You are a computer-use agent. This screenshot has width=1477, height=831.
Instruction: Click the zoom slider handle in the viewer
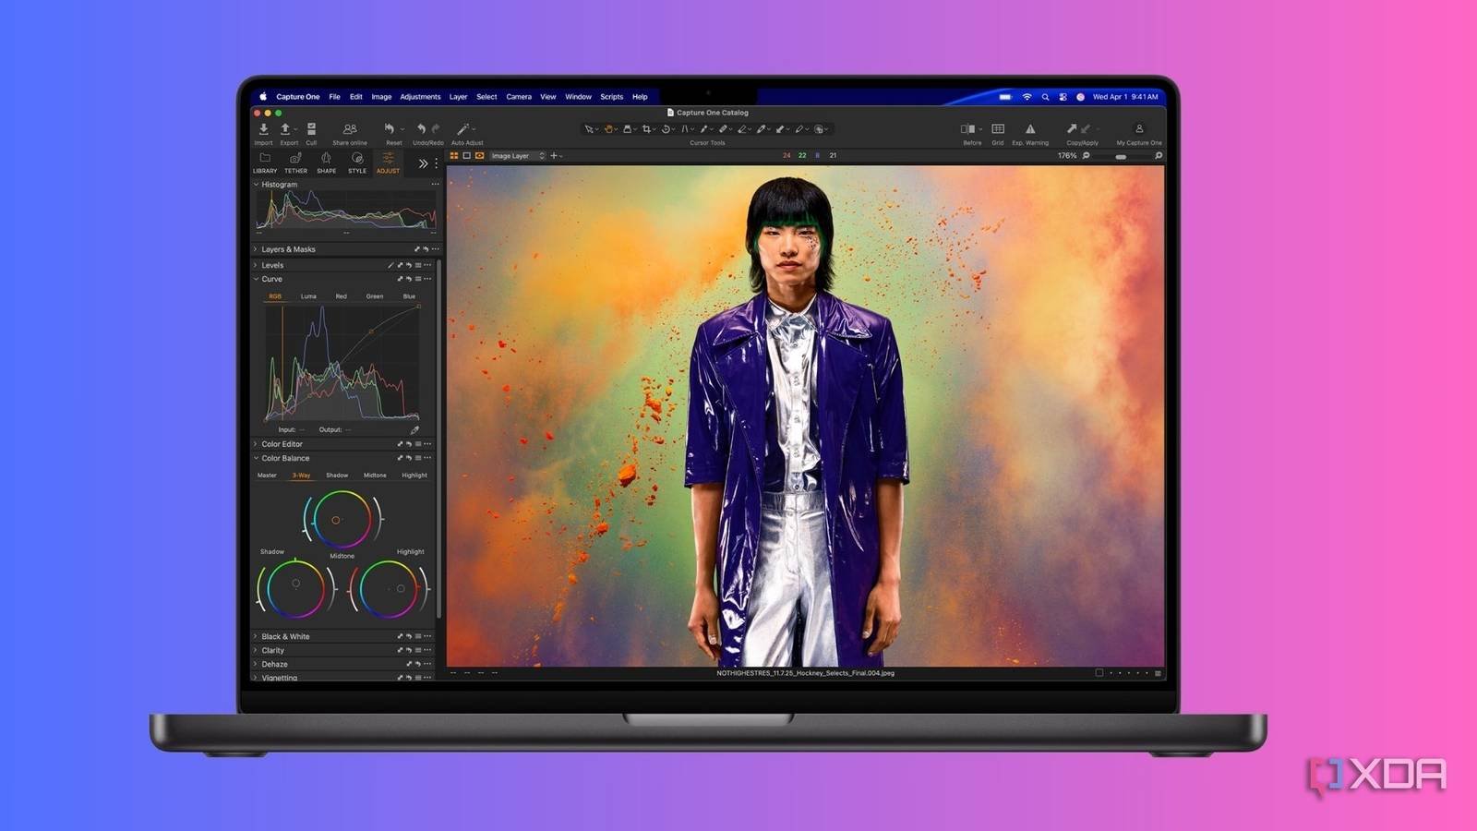pos(1121,157)
